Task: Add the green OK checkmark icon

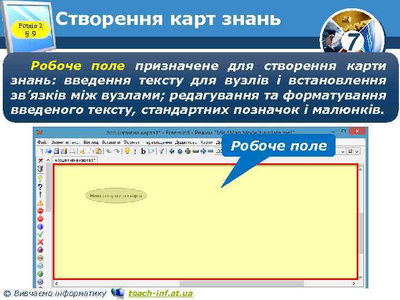Action: click(x=41, y=234)
